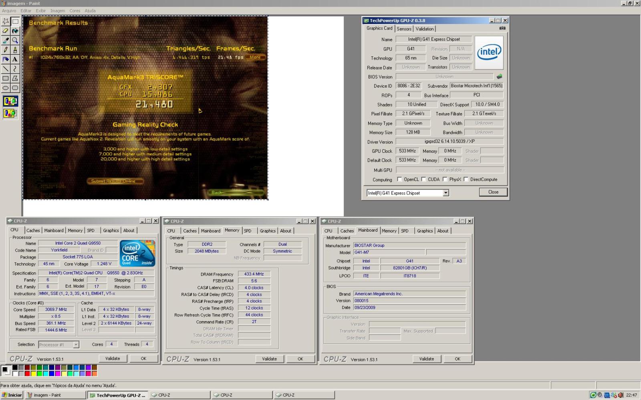Click the speaker volume tray icon

(621, 395)
